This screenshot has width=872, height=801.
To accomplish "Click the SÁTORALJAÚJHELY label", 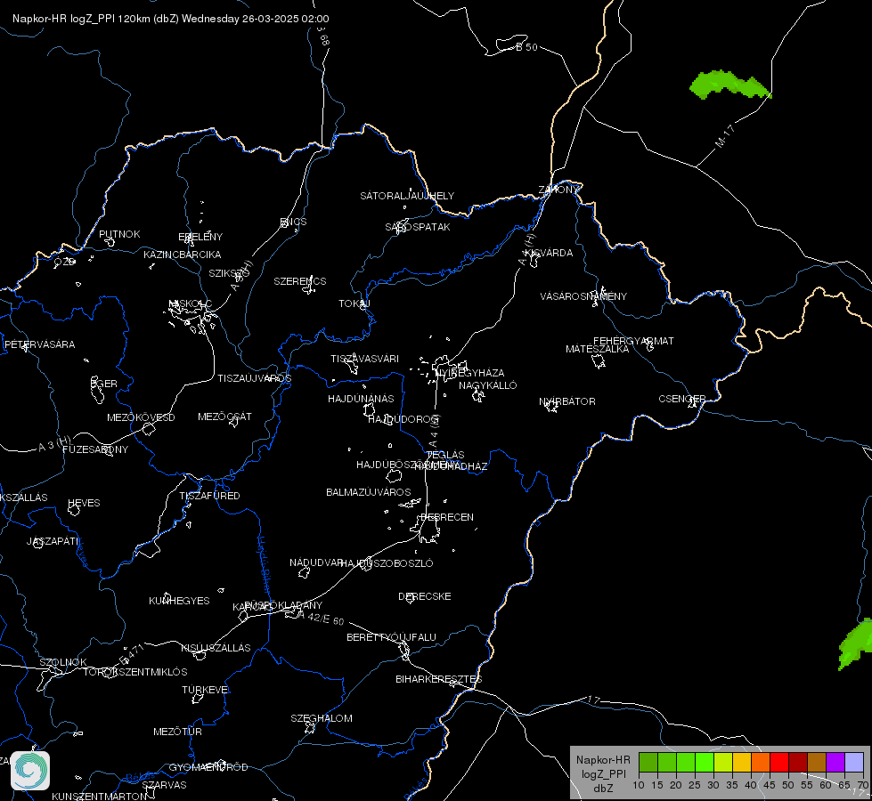I will tap(407, 196).
